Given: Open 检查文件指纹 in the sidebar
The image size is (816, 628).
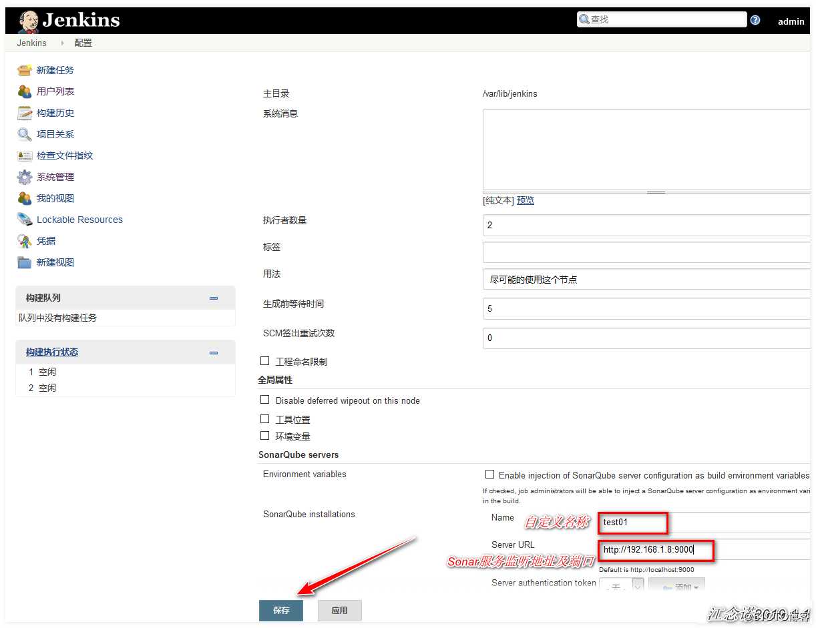Looking at the screenshot, I should point(65,155).
